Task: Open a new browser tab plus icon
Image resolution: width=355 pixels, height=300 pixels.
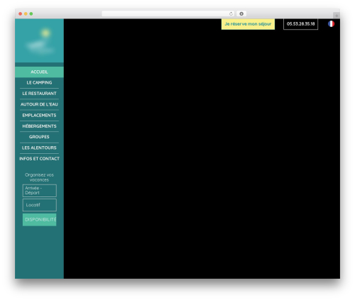Action: pyautogui.click(x=337, y=16)
